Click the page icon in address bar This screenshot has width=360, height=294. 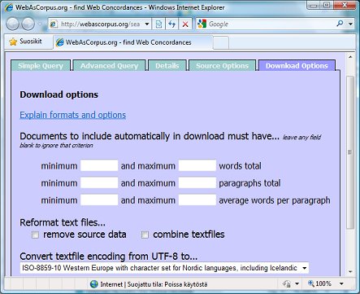(54, 24)
